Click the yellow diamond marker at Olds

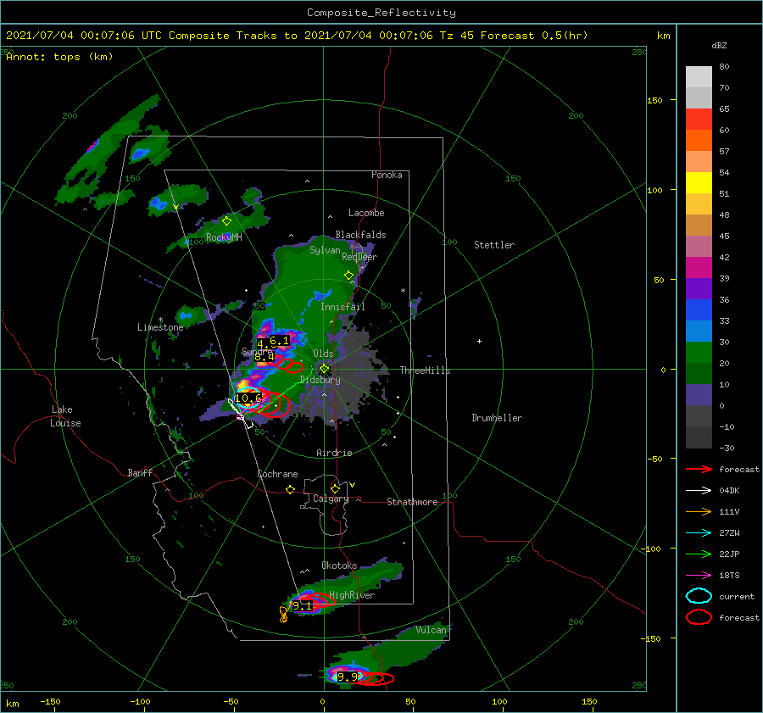pyautogui.click(x=324, y=369)
